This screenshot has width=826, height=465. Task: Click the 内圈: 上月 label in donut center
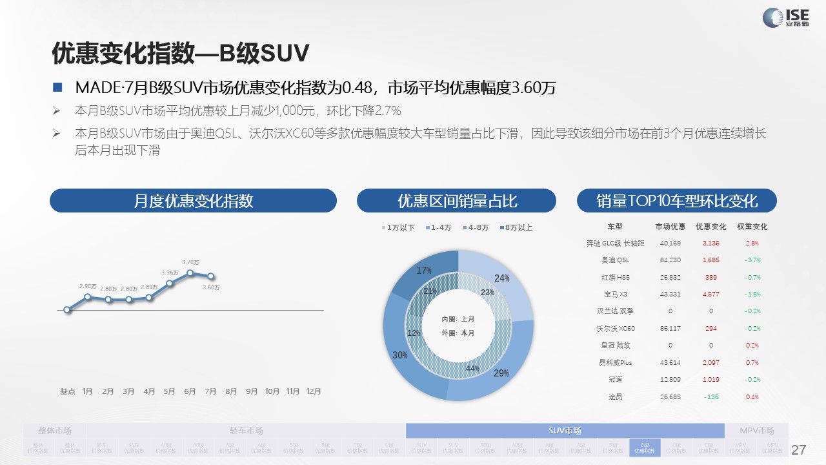click(x=458, y=319)
